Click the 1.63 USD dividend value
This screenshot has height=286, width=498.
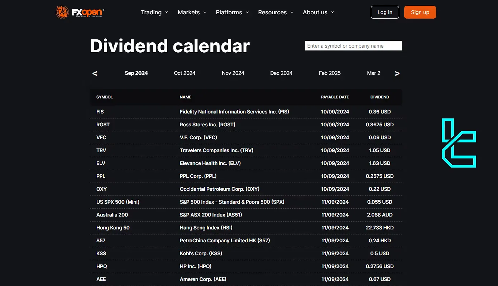(380, 163)
